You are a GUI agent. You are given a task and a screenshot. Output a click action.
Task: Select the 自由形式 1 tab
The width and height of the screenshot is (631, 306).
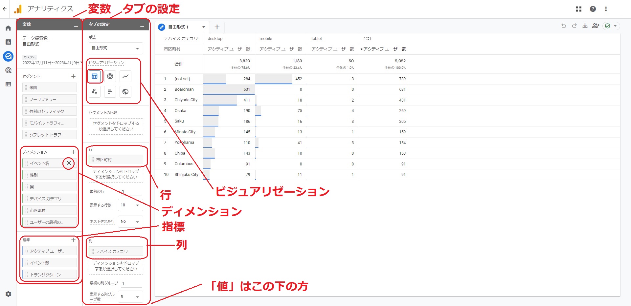click(178, 27)
